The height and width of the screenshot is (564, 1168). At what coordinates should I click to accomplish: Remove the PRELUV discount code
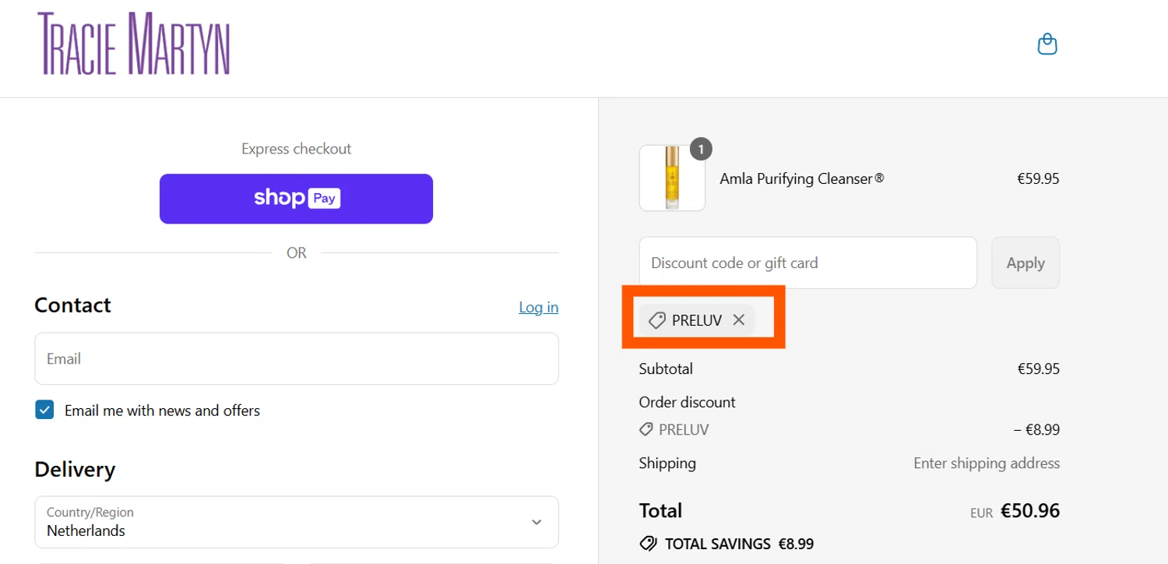click(x=739, y=320)
